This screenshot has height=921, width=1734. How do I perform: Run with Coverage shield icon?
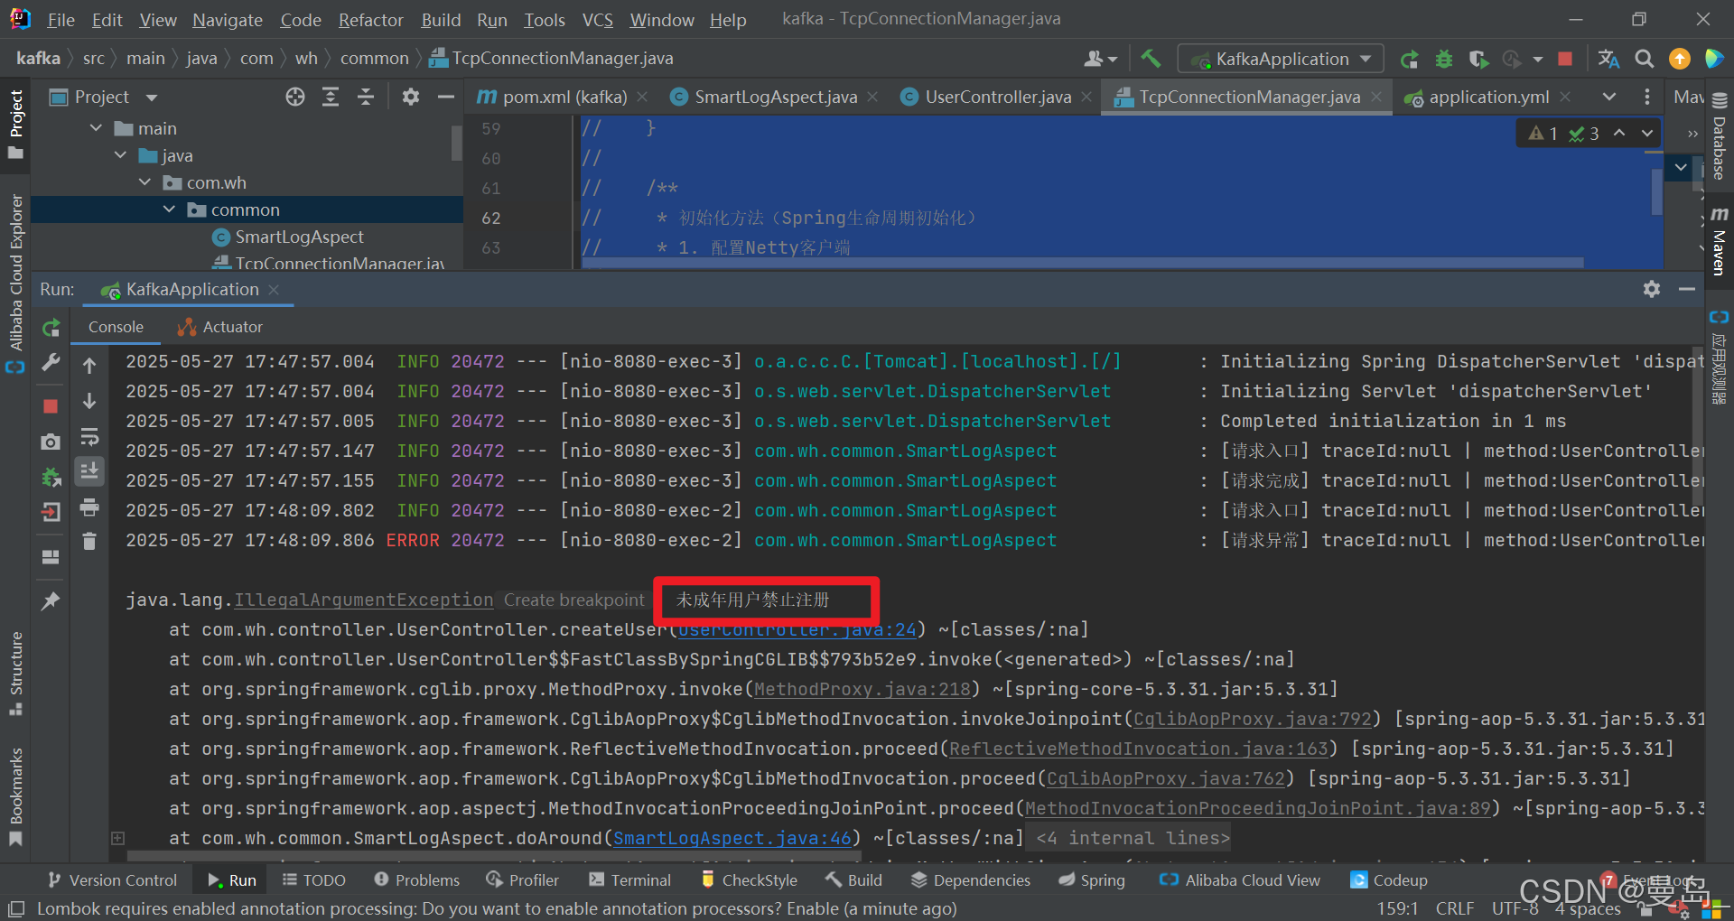coord(1478,60)
